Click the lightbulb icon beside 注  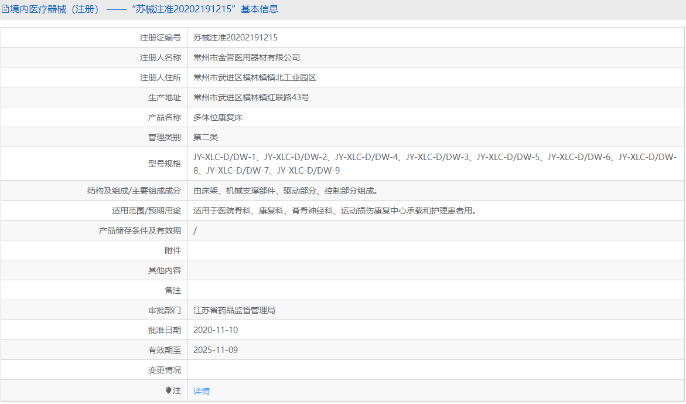point(169,391)
